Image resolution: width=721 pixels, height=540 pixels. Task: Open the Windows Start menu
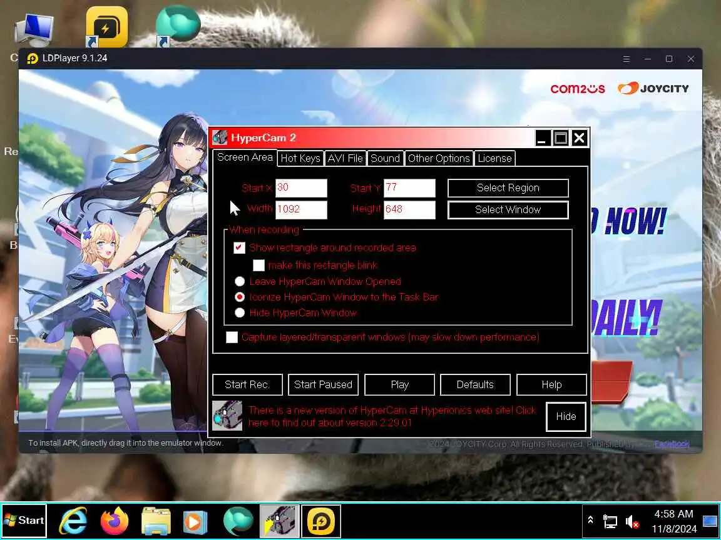coord(24,521)
